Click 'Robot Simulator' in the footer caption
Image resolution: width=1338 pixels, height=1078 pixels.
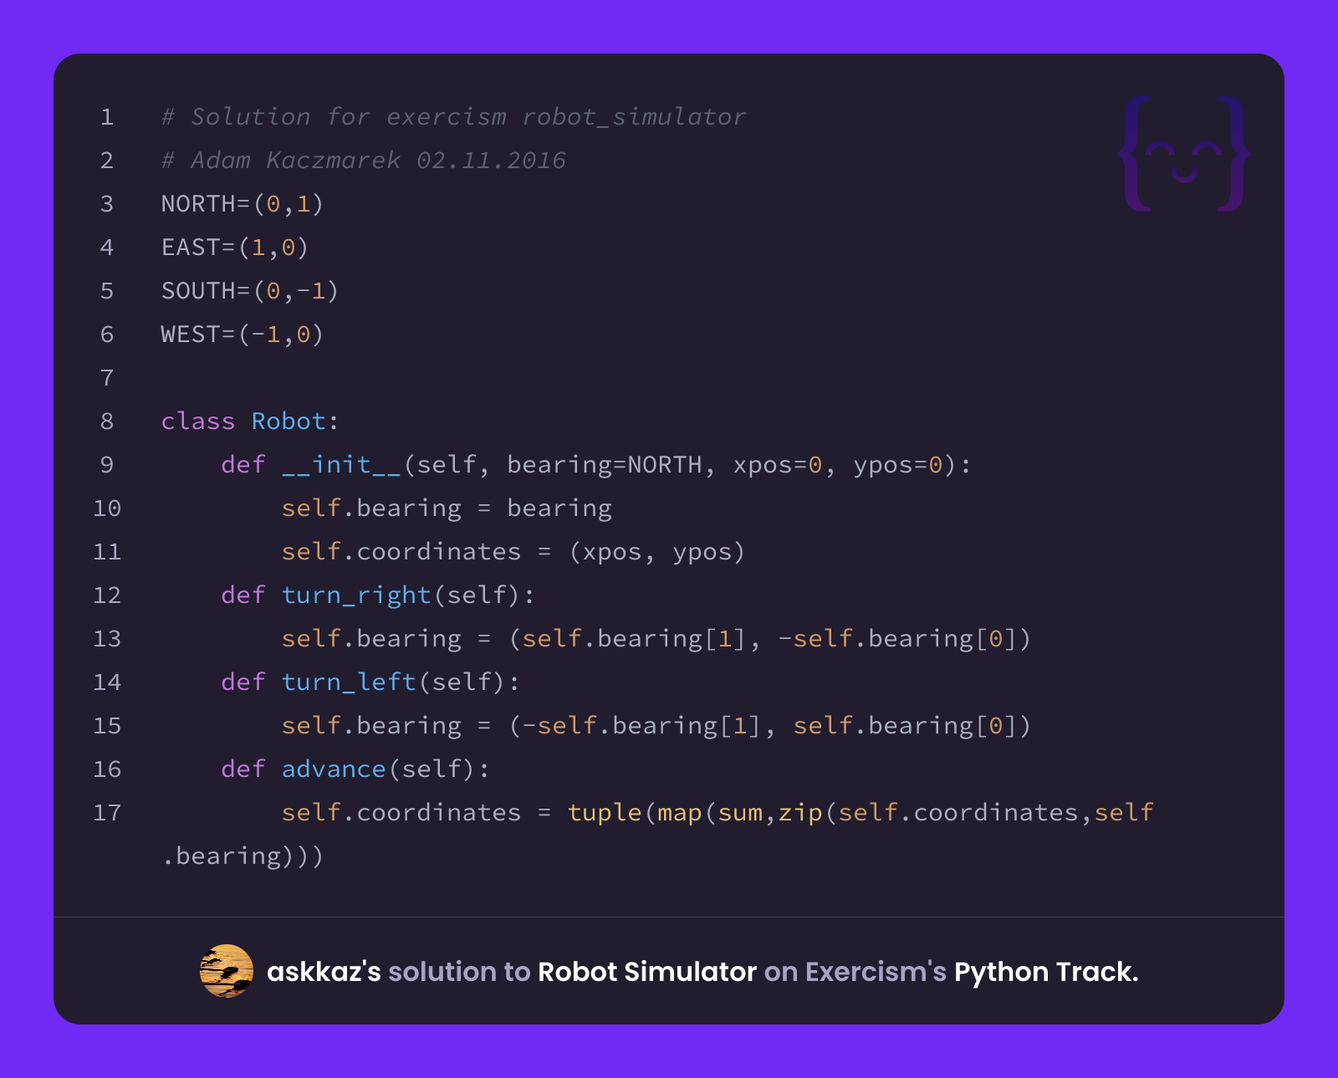[x=647, y=972]
